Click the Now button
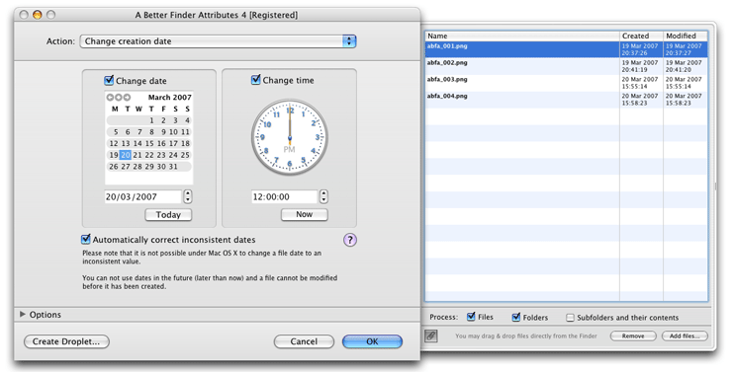This screenshot has width=732, height=372. point(305,214)
